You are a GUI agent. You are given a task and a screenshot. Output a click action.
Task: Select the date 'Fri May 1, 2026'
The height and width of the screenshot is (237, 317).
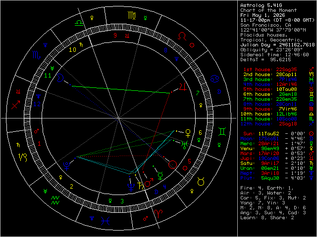pyautogui.click(x=263, y=15)
